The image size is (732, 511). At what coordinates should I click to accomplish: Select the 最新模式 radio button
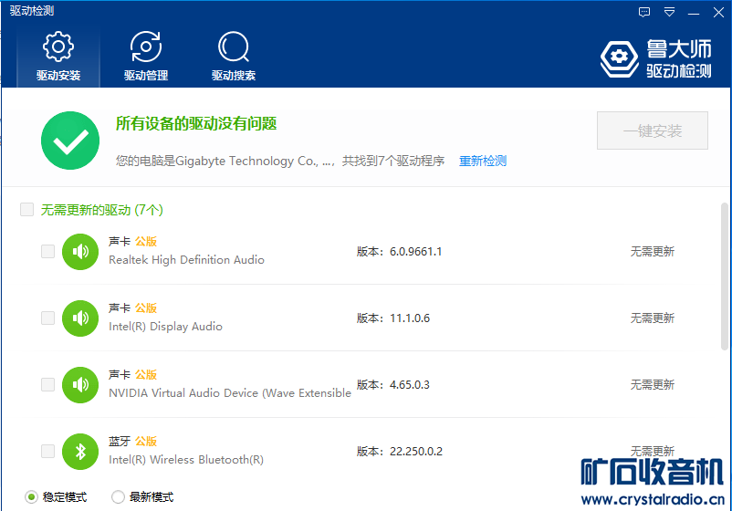click(x=118, y=497)
